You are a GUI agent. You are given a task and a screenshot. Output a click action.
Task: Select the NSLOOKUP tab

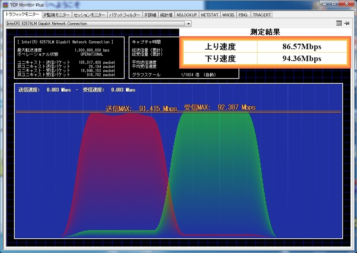(x=187, y=15)
